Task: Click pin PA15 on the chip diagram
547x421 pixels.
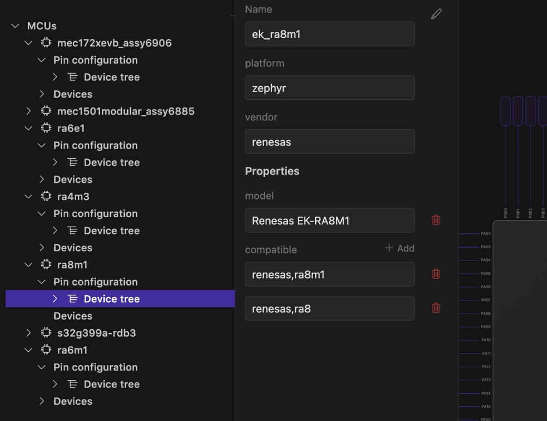Action: [x=486, y=406]
